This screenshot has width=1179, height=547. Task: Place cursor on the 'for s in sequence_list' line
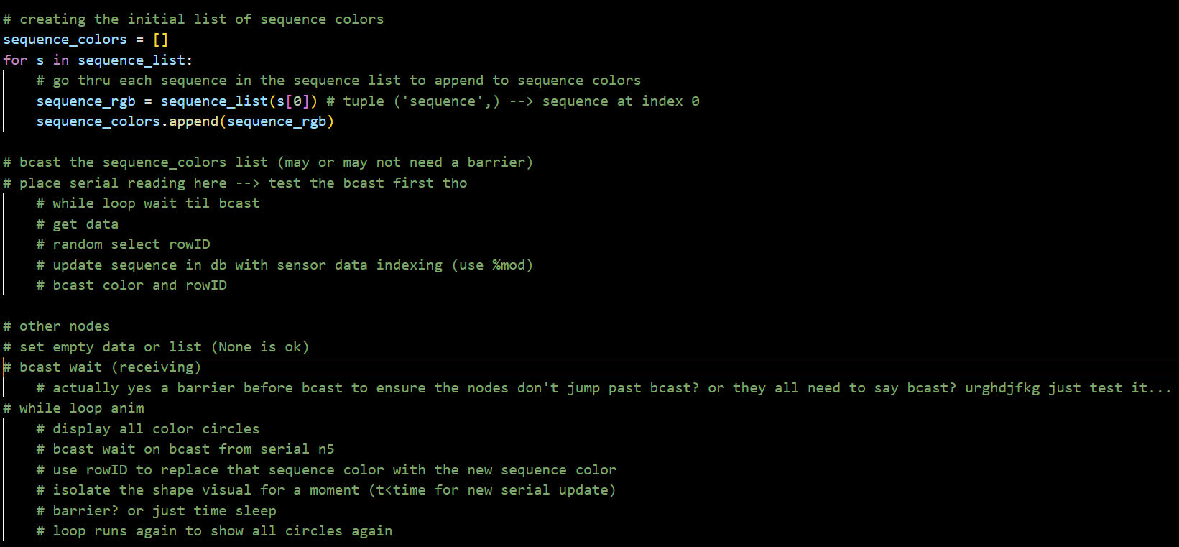[98, 60]
